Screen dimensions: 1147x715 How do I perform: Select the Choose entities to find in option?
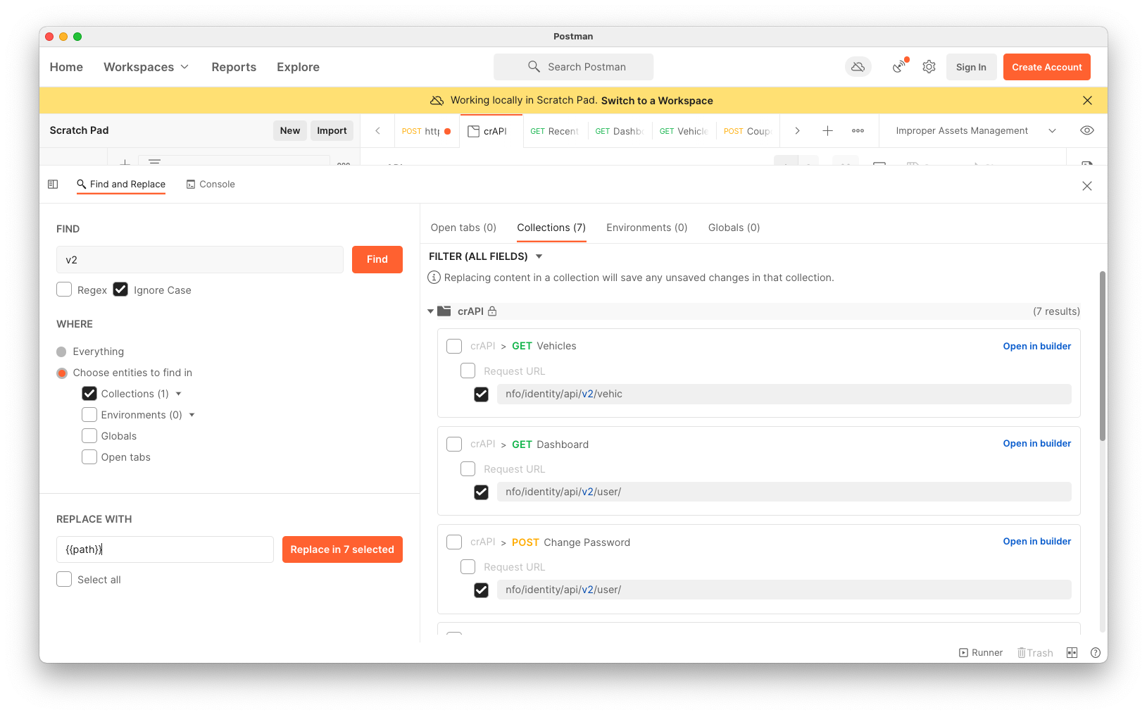(x=61, y=373)
